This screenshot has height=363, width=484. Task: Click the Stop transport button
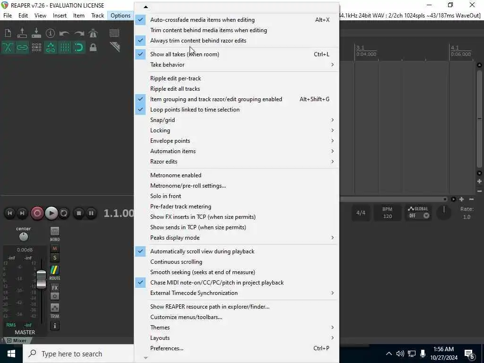pos(79,213)
